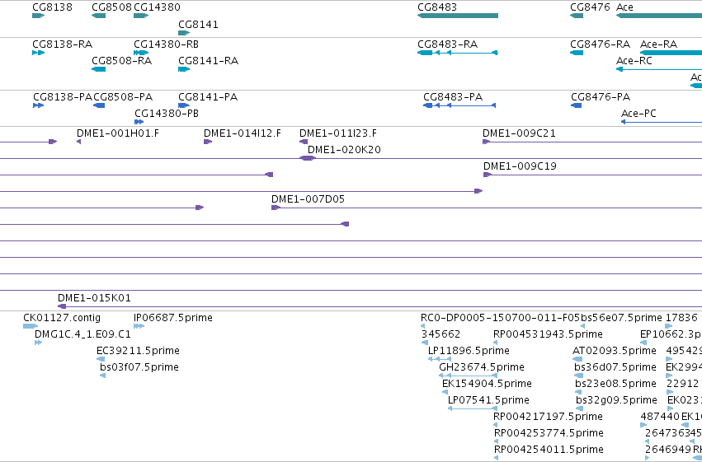
Task: Click the EK154904.5prime EST label
Action: pyautogui.click(x=487, y=384)
